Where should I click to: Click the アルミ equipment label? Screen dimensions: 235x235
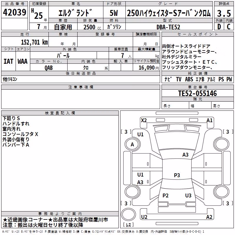coord(211,79)
